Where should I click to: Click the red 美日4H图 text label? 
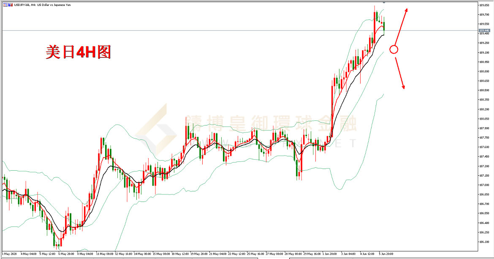[x=78, y=52]
